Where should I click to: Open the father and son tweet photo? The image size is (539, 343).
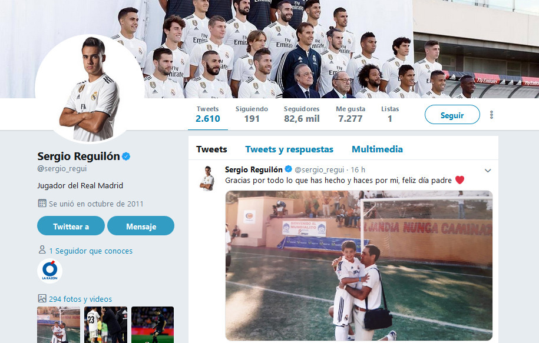click(x=359, y=266)
